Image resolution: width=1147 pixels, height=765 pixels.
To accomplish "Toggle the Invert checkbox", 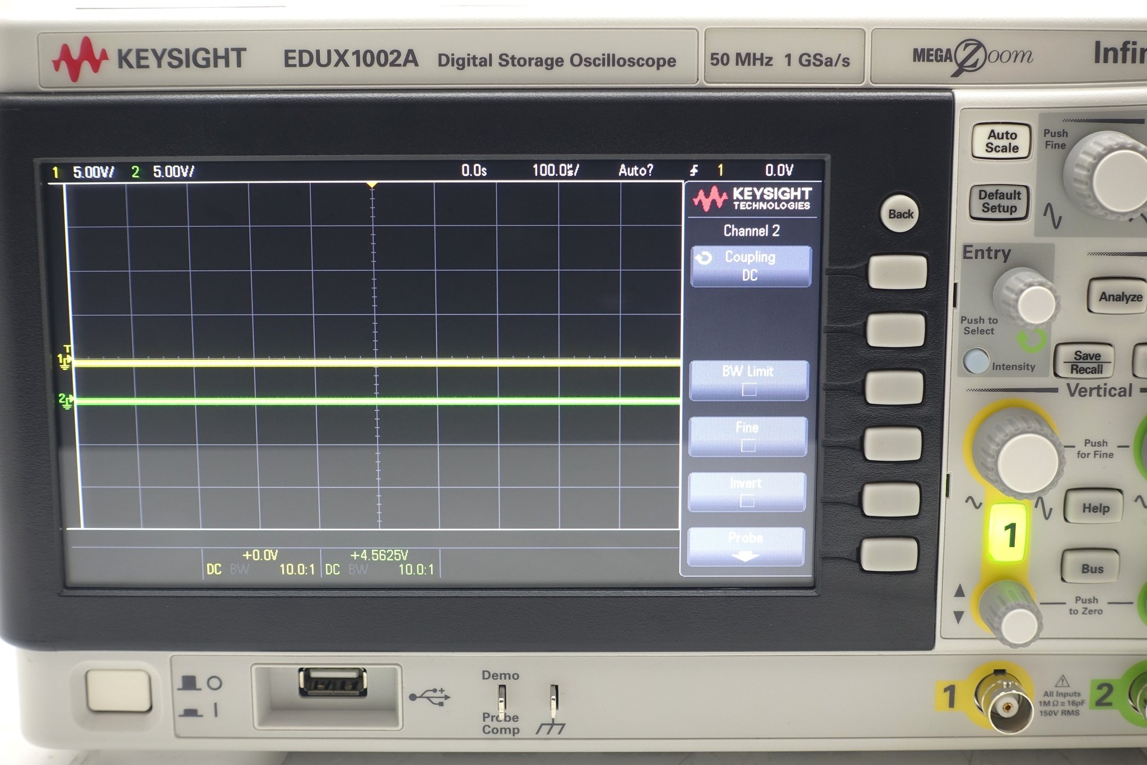I will pyautogui.click(x=747, y=500).
